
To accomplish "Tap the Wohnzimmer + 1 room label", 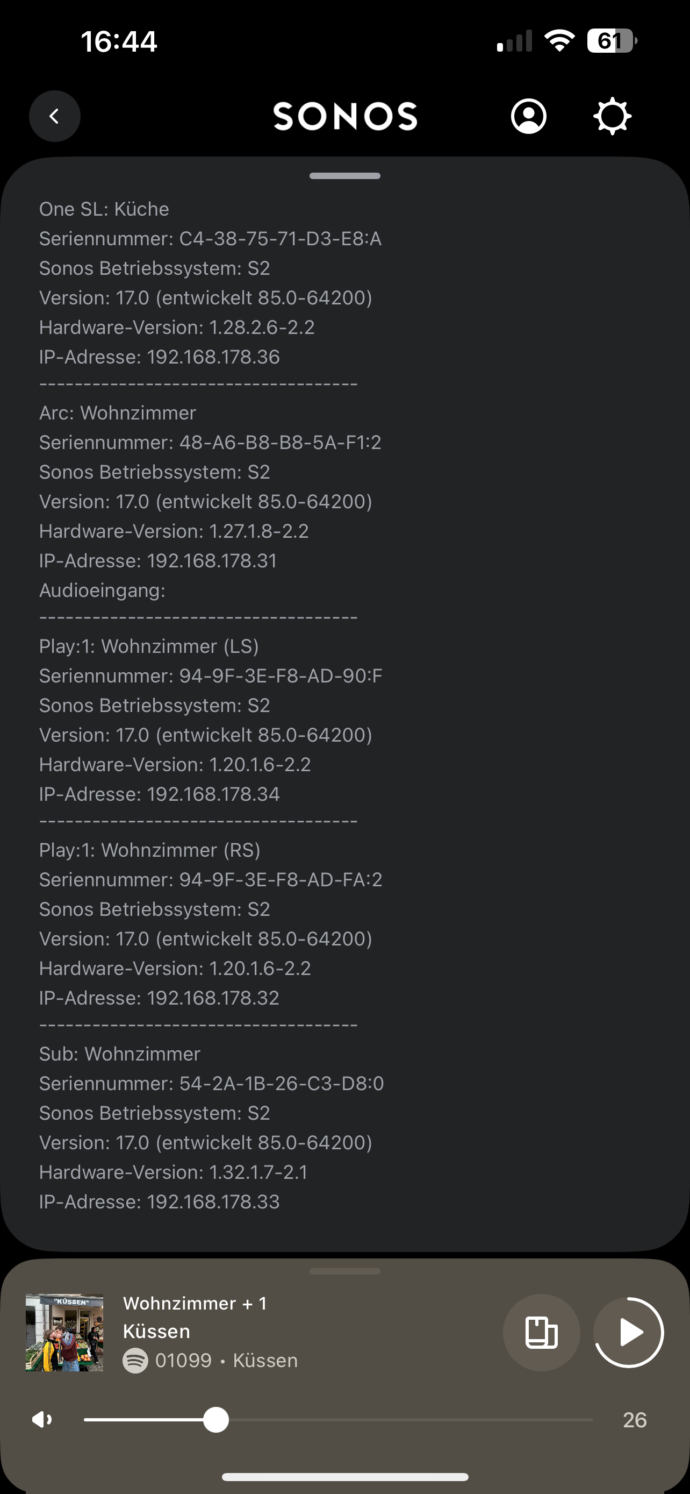I will [x=195, y=1303].
